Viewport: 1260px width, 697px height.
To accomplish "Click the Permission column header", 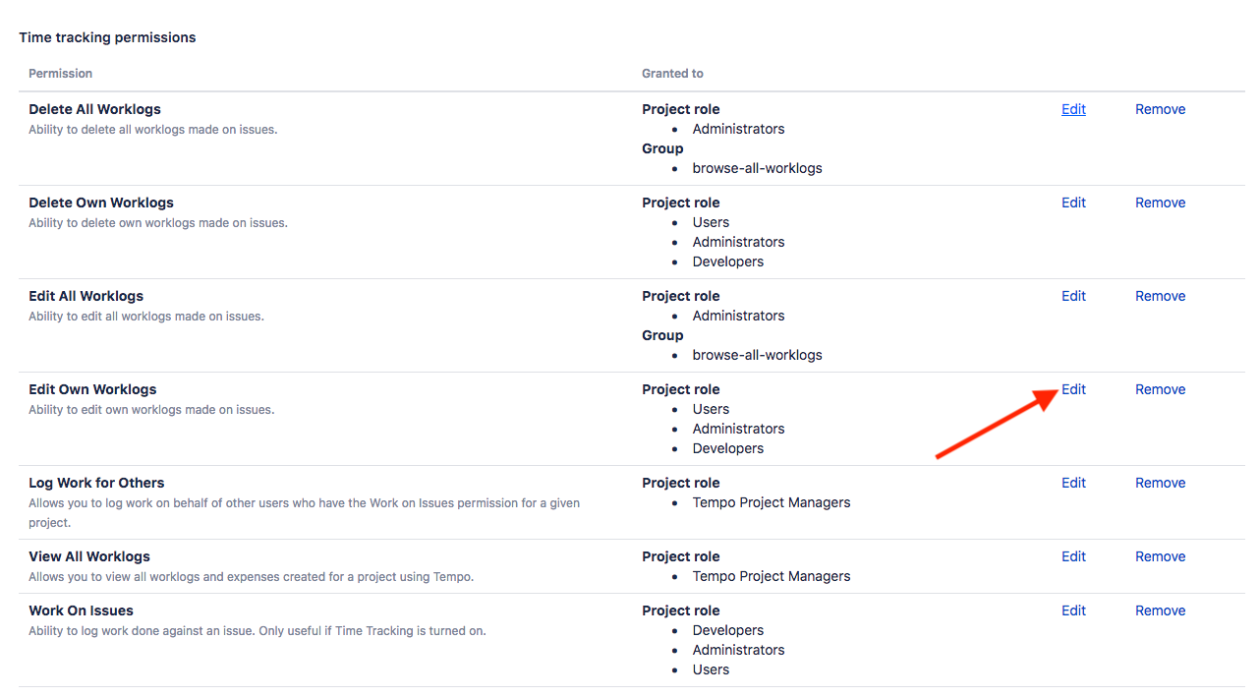I will click(60, 74).
